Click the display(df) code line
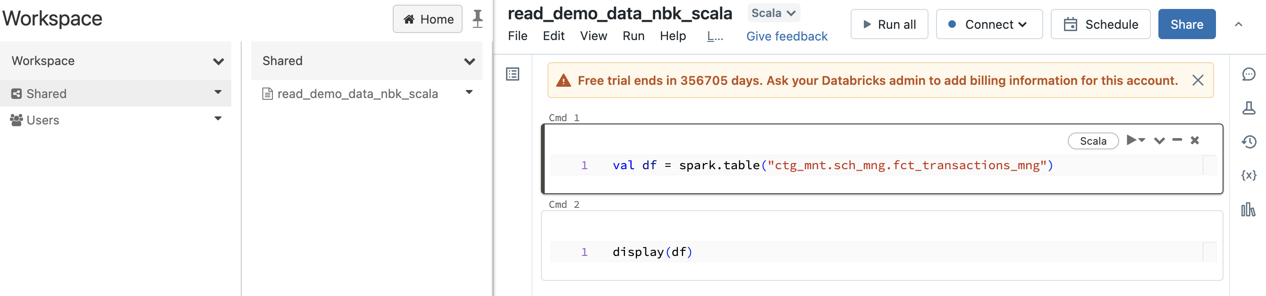This screenshot has height=296, width=1266. [x=652, y=252]
